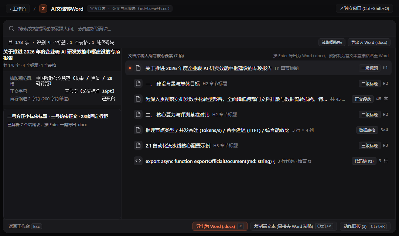Go back via 工作台 breadcrumb button

[x=18, y=8]
